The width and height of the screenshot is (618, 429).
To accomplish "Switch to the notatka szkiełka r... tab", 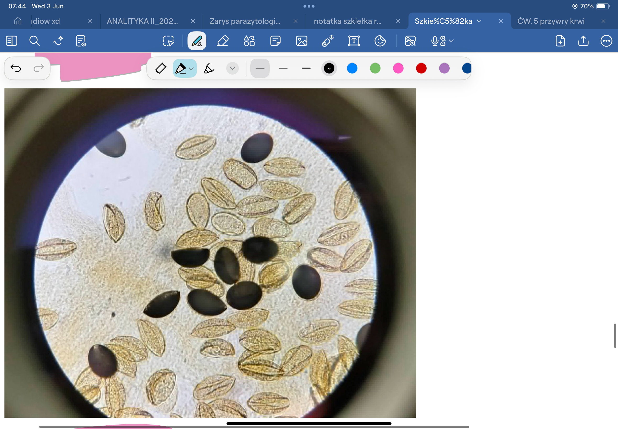I will [347, 21].
